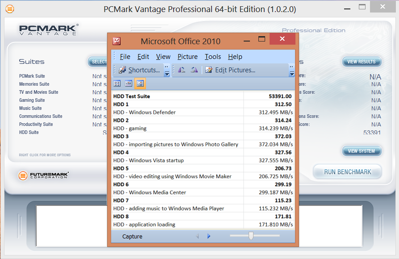This screenshot has width=399, height=259.
Task: Click the Picture Manager title bar icon
Action: click(116, 41)
